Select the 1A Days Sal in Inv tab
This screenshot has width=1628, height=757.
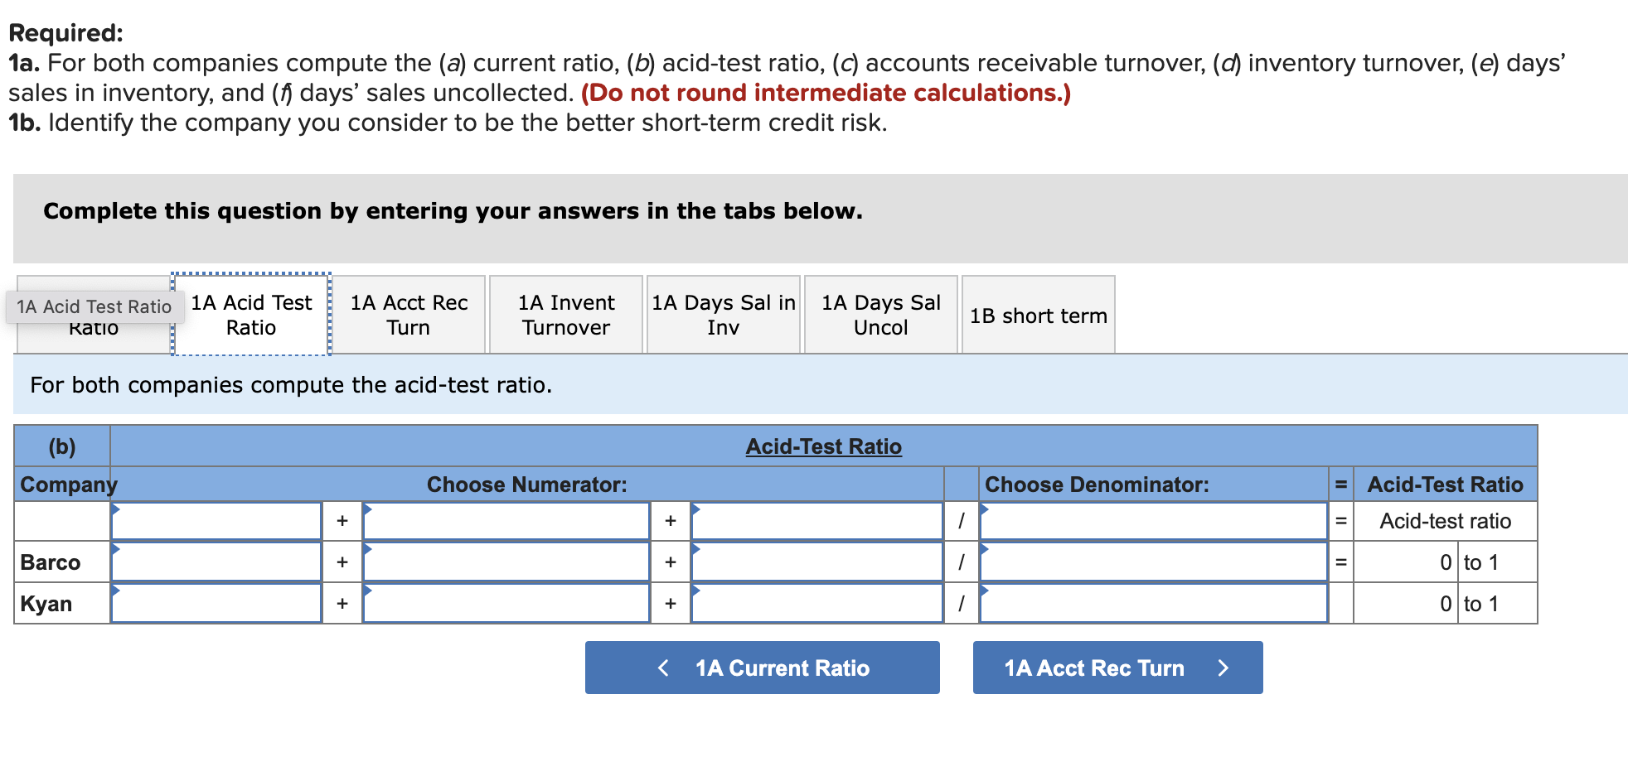723,315
